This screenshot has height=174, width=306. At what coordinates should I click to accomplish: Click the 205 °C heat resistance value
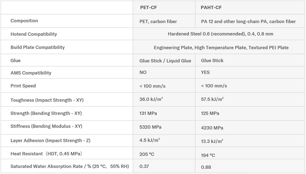pyautogui.click(x=147, y=154)
